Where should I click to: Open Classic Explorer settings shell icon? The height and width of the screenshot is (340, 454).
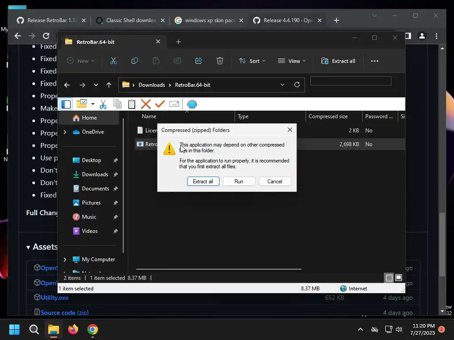(192, 104)
